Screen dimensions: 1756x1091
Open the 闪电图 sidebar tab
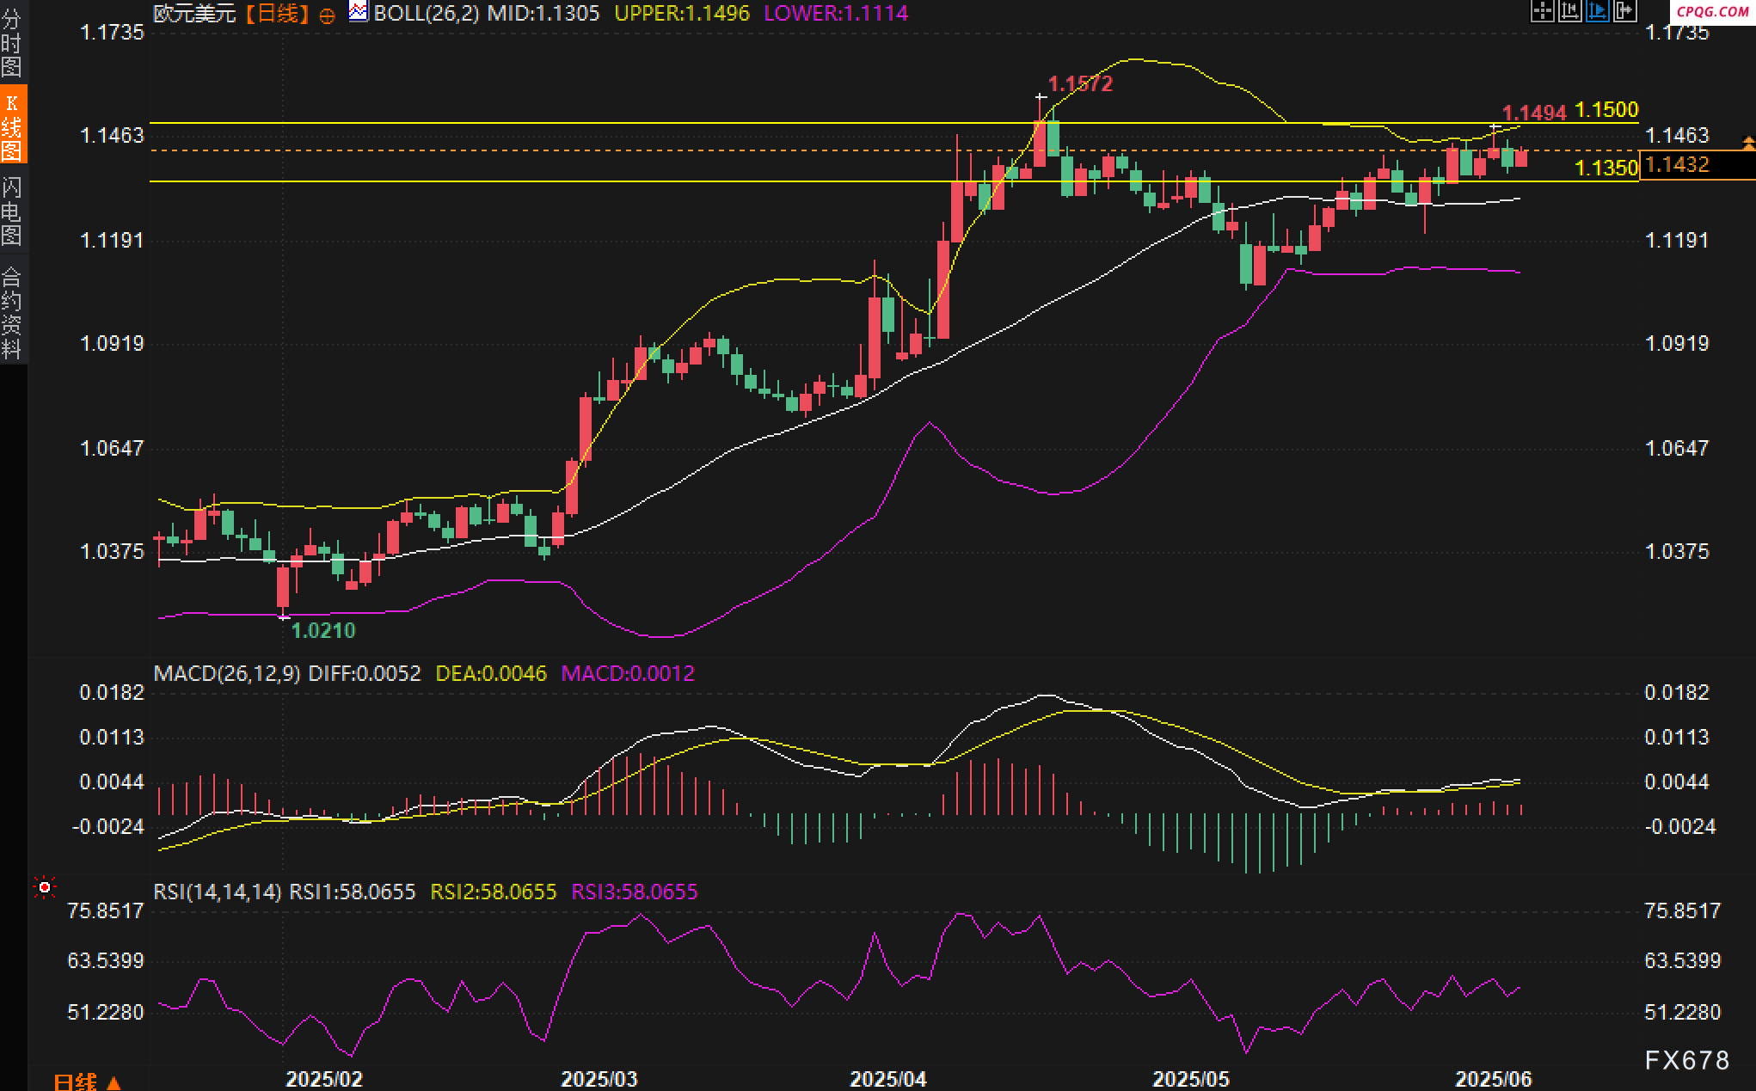pos(13,211)
